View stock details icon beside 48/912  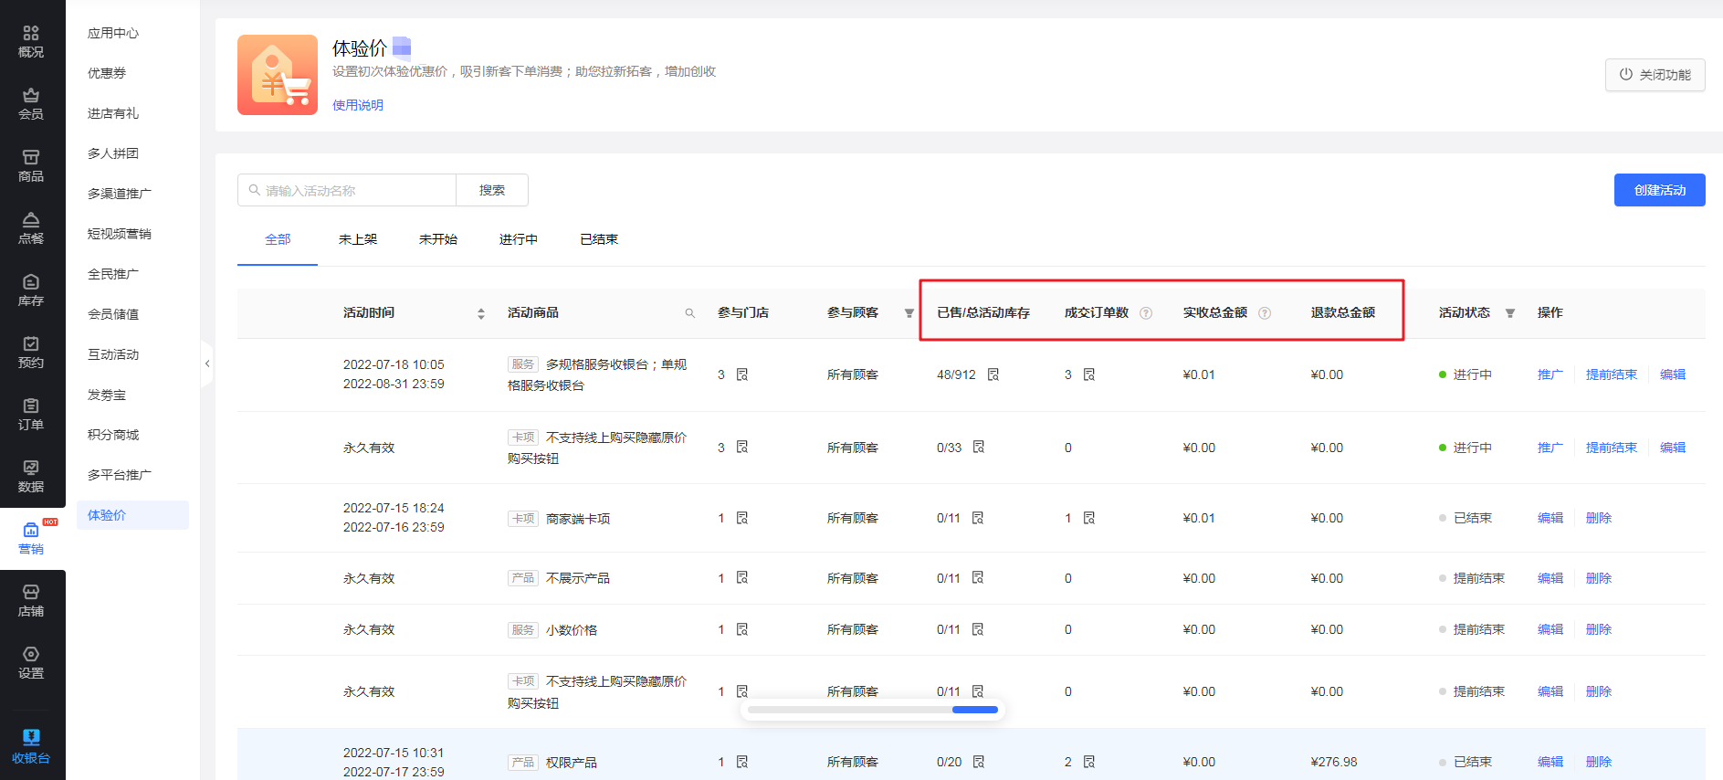[x=993, y=374]
